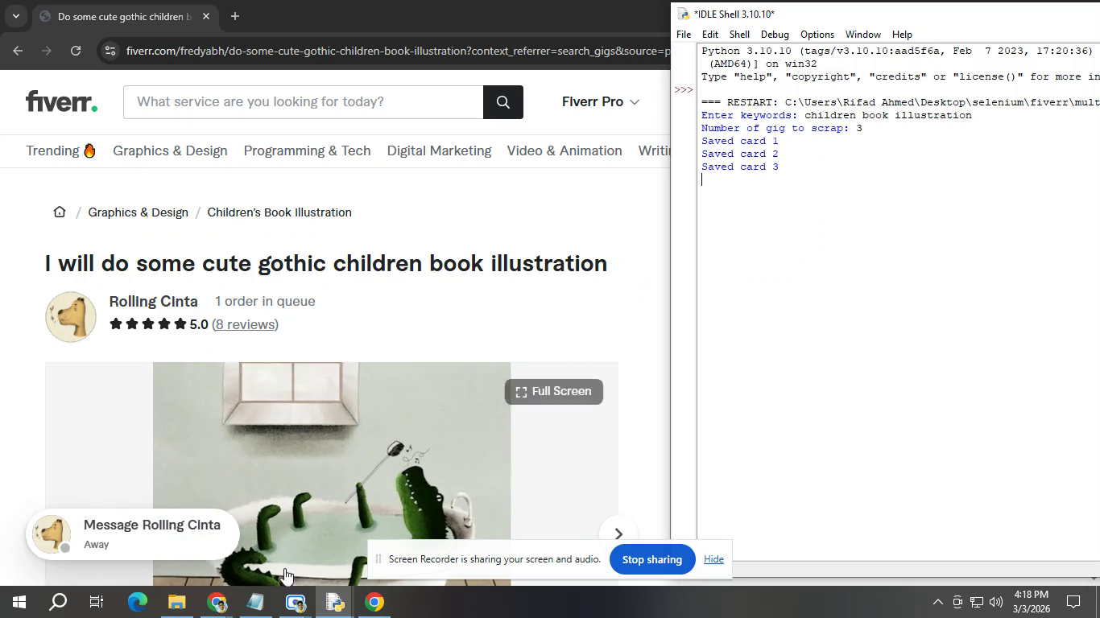Click the home breadcrumb icon
Viewport: 1100px width, 618px height.
59,212
